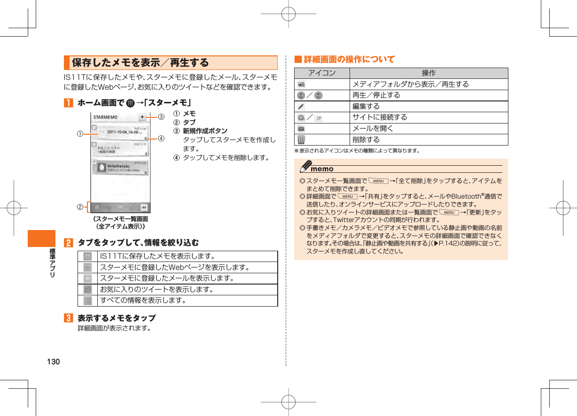The height and width of the screenshot is (416, 577).
Task: Tap the delete icon on the 2011-10-04_16-38 memo
Action: pyautogui.click(x=147, y=138)
